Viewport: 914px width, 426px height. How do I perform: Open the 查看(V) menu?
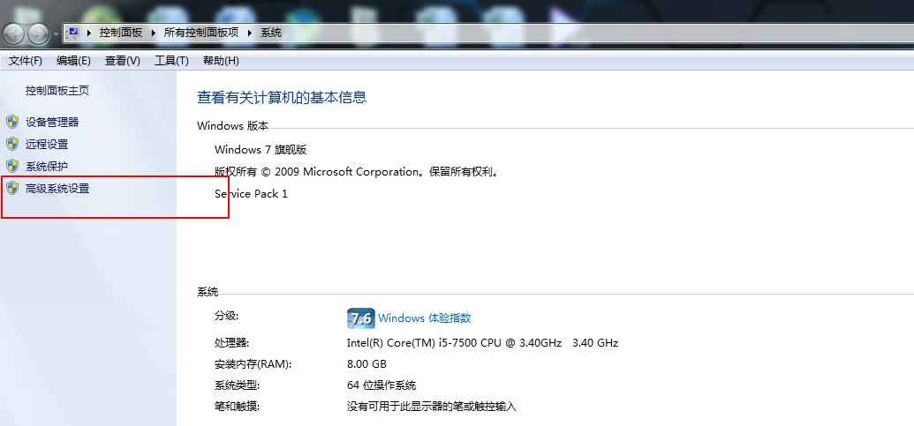(123, 61)
